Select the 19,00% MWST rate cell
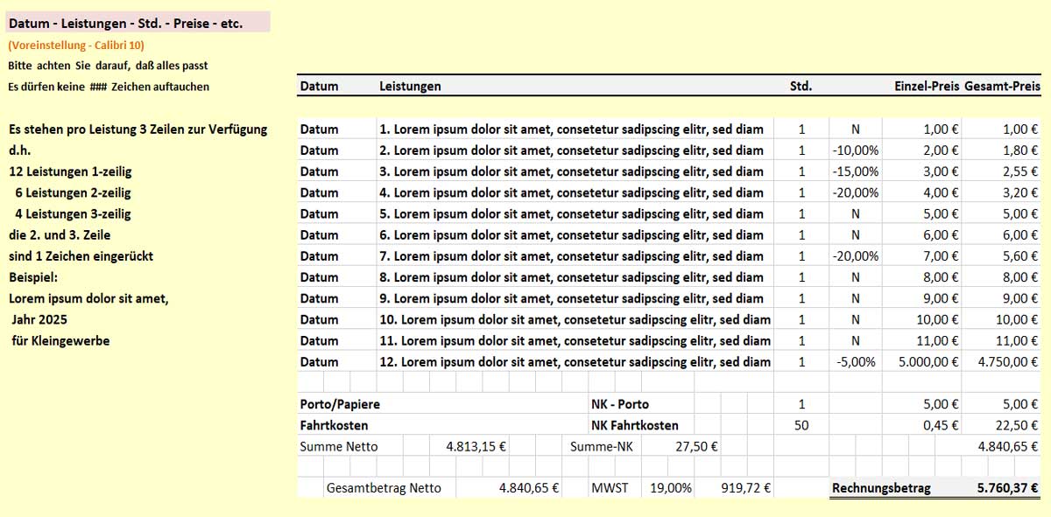The height and width of the screenshot is (517, 1051). pyautogui.click(x=670, y=488)
